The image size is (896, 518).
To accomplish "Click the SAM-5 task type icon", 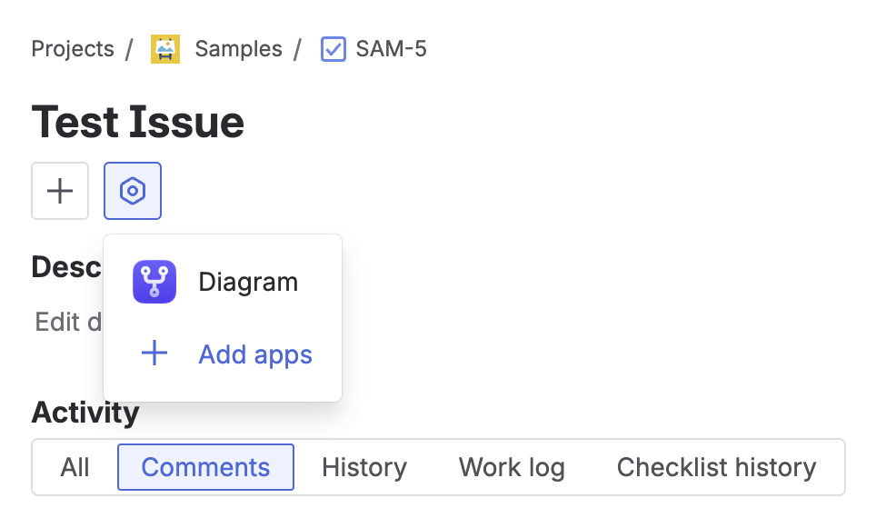I will [334, 49].
